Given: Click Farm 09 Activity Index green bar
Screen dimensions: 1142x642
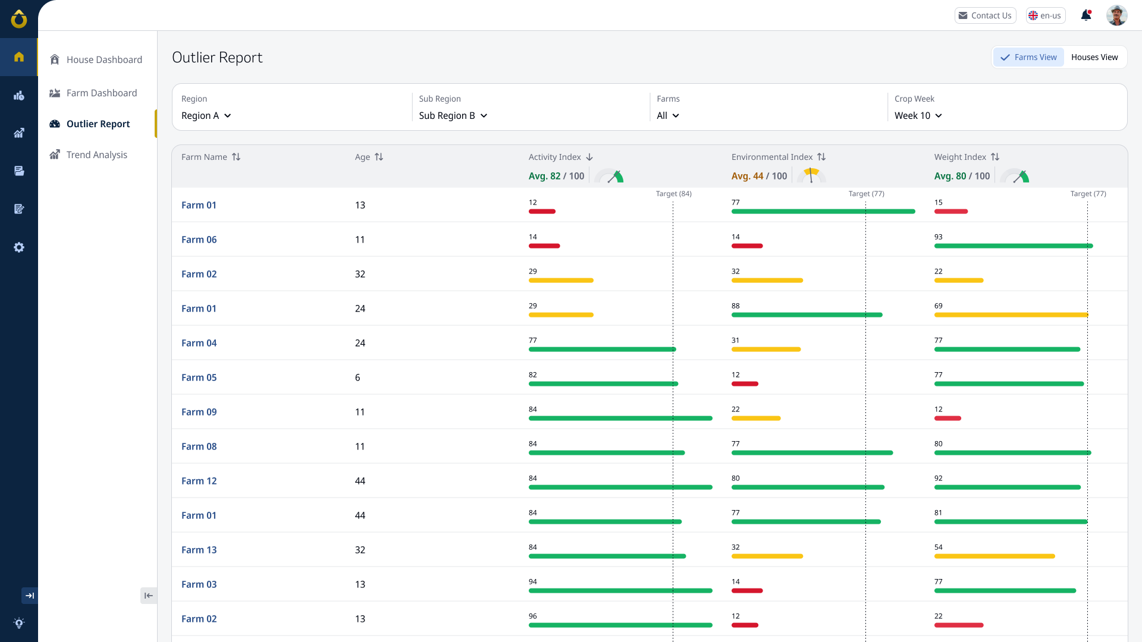Looking at the screenshot, I should pyautogui.click(x=620, y=418).
